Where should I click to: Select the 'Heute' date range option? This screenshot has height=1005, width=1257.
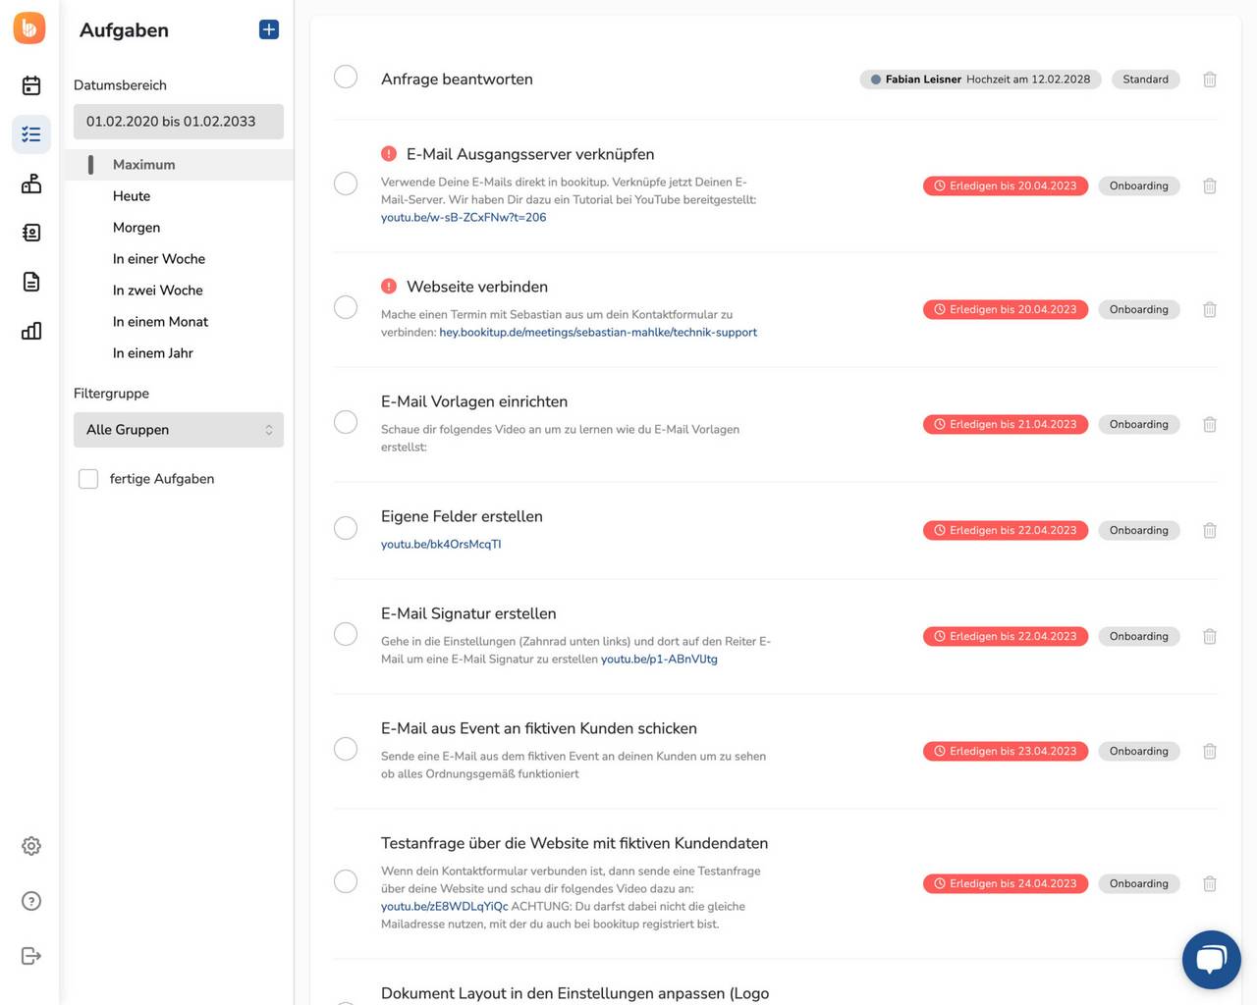point(132,196)
